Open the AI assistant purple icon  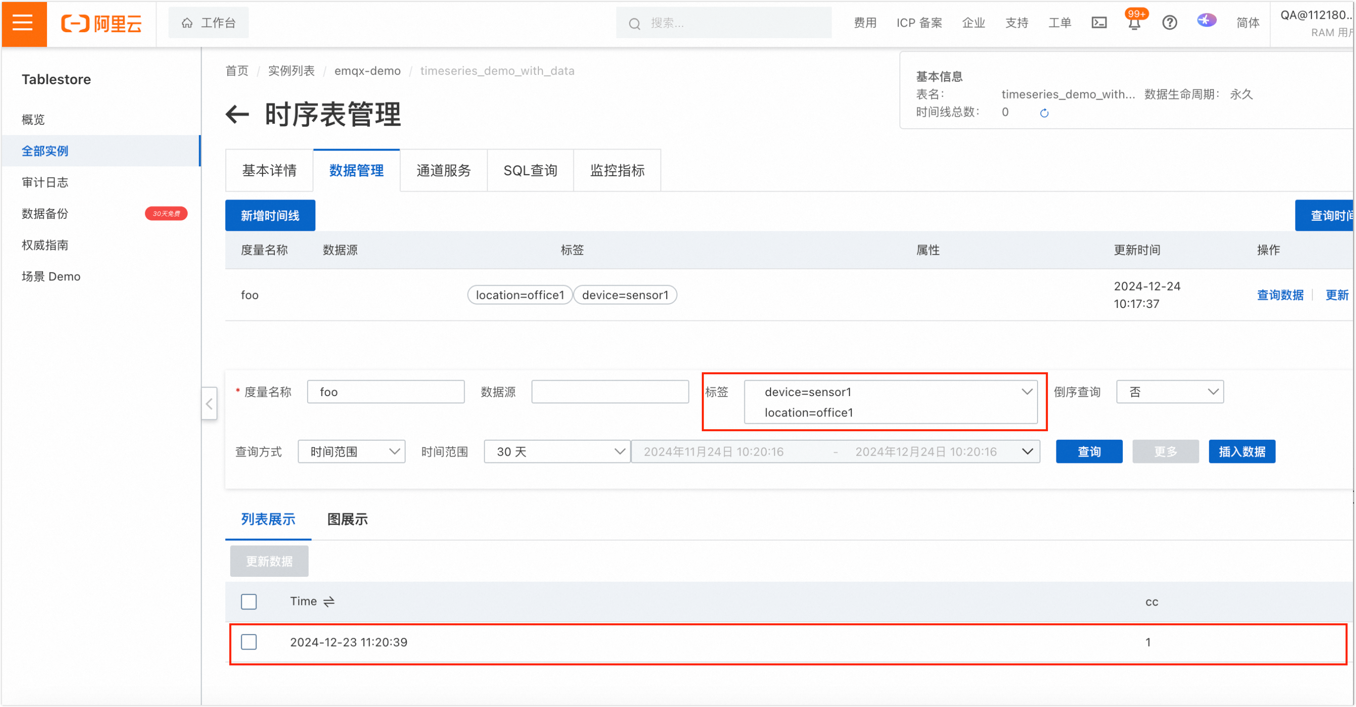click(x=1206, y=20)
